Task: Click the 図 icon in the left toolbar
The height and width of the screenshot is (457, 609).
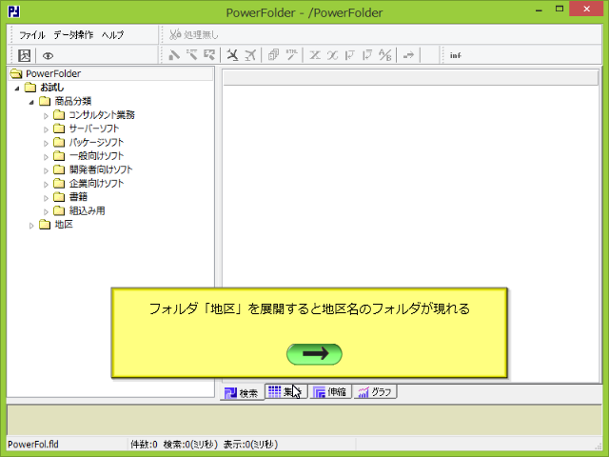Action: (x=25, y=55)
